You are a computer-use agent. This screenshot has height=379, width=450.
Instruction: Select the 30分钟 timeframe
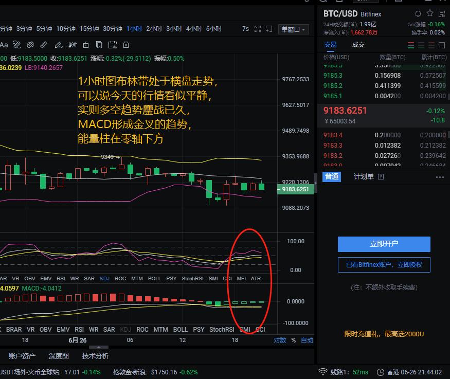(x=113, y=29)
